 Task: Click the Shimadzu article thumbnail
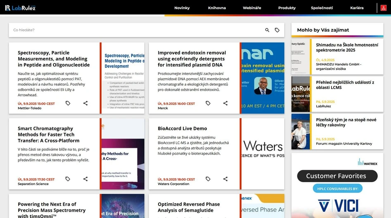[301, 56]
